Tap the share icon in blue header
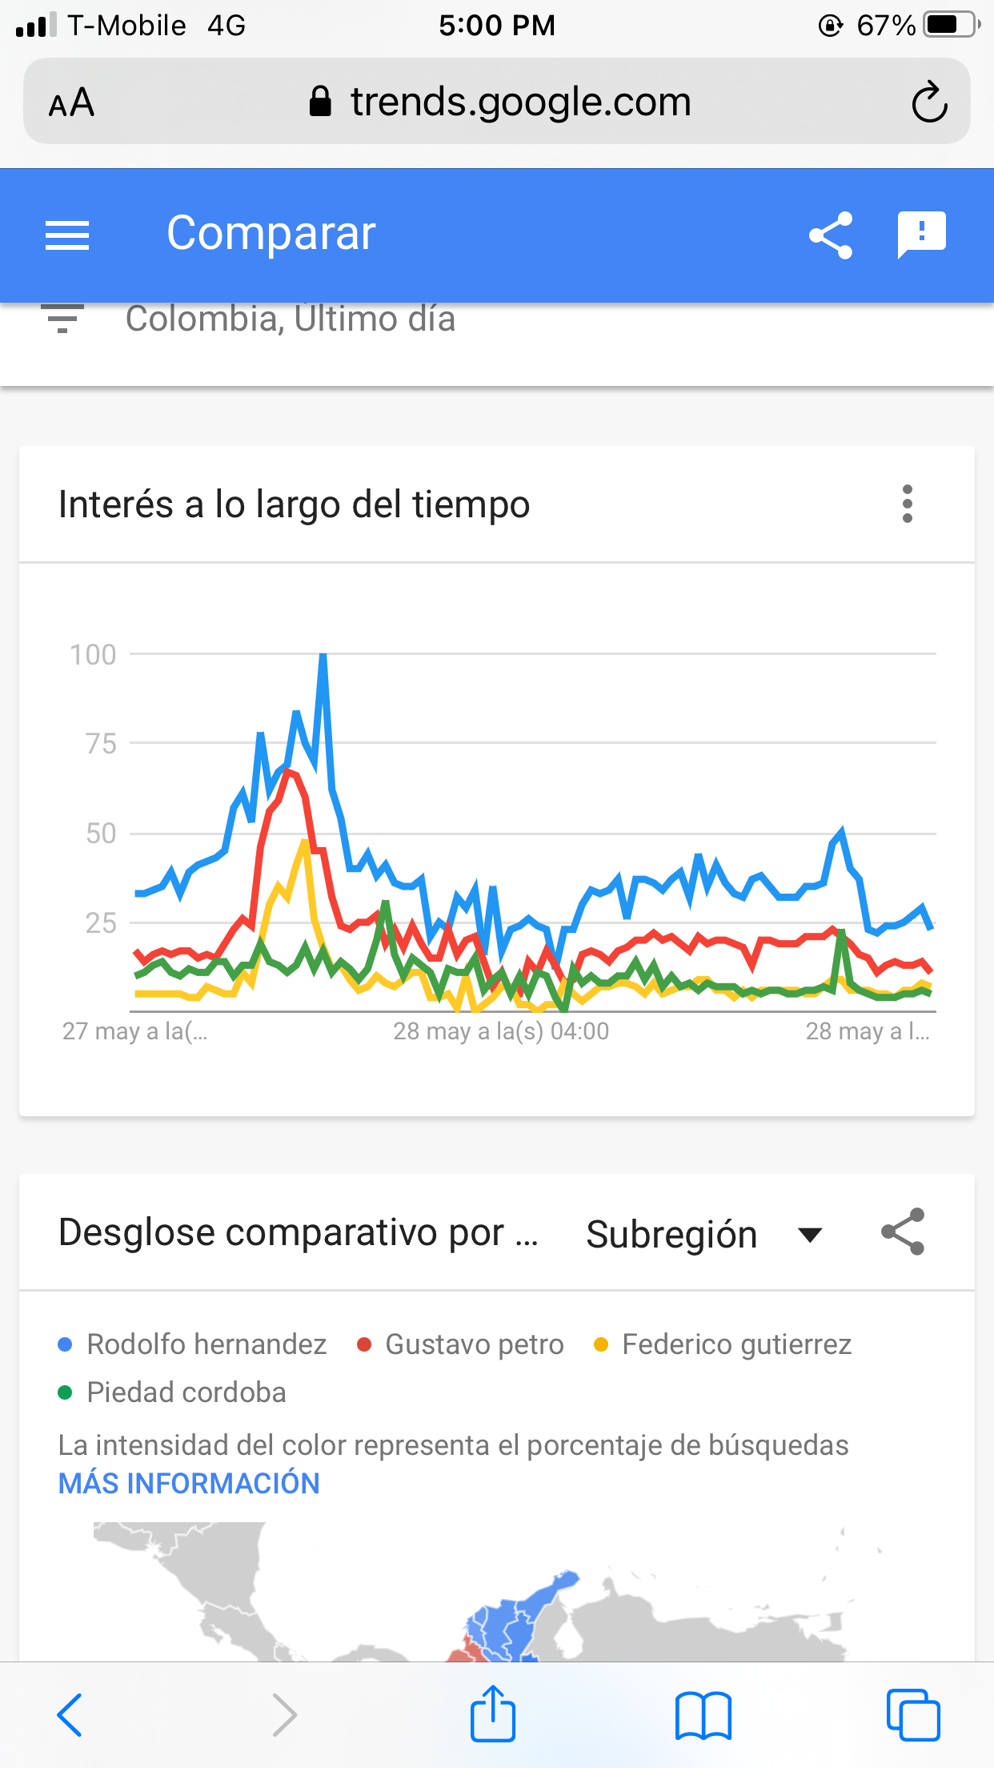The width and height of the screenshot is (994, 1768). pyautogui.click(x=831, y=235)
